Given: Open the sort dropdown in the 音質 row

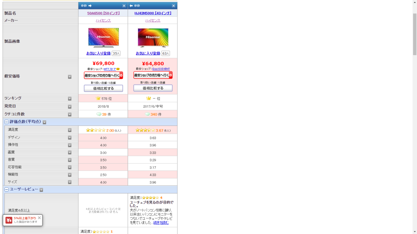Looking at the screenshot, I should 69,160.
